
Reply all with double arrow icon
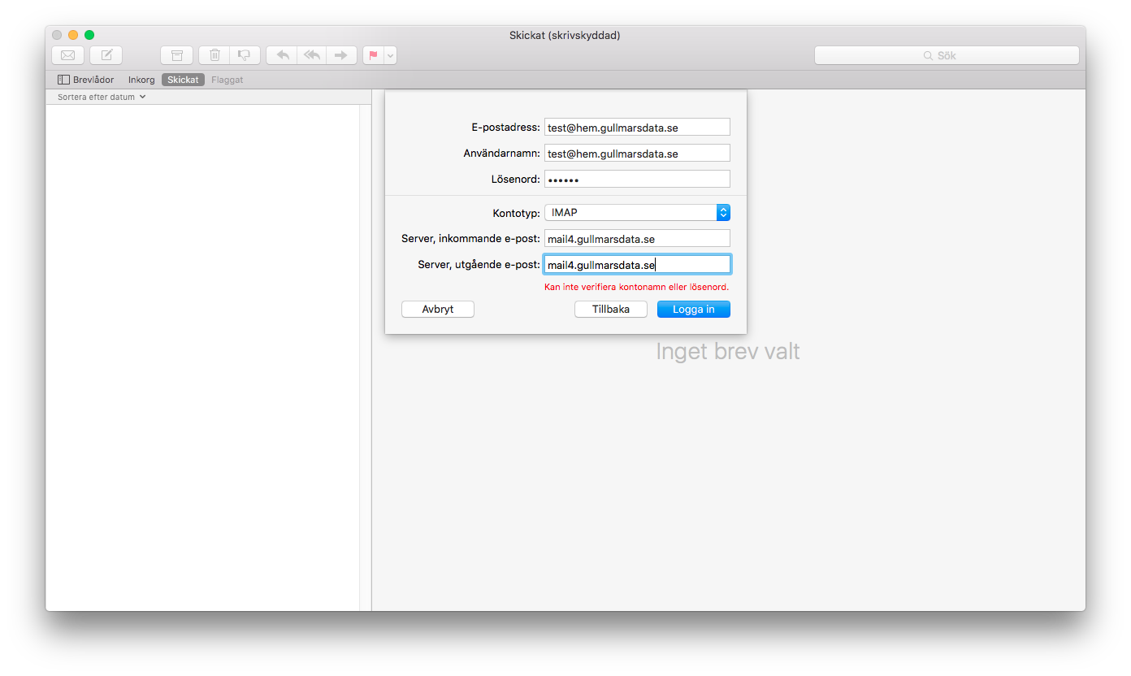(311, 55)
